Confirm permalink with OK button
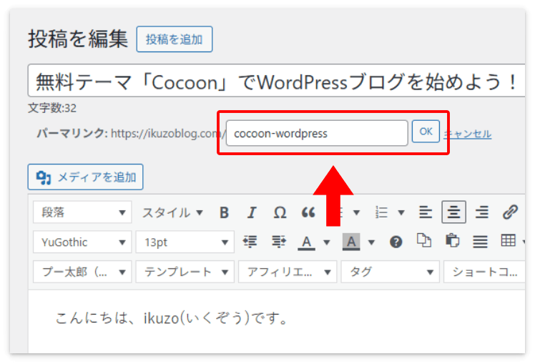The width and height of the screenshot is (535, 364). click(x=426, y=132)
